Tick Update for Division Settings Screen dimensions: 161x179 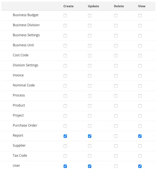(90, 66)
